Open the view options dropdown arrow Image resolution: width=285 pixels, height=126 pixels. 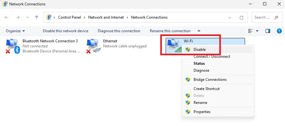[257, 31]
